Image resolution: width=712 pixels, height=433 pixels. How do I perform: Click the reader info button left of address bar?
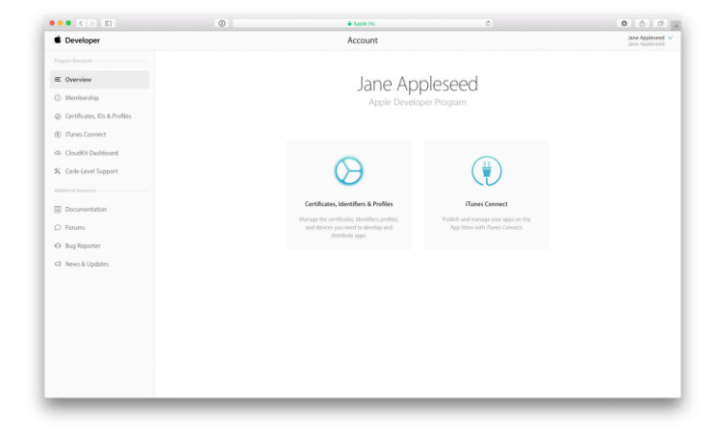[221, 23]
